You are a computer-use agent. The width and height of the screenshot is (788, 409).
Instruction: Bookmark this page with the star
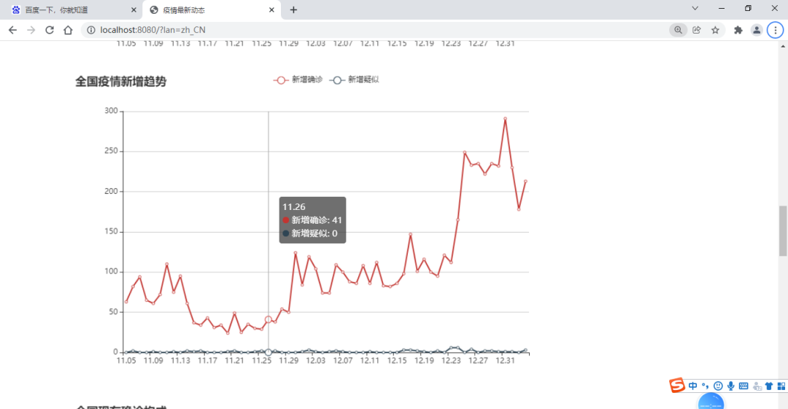point(715,30)
